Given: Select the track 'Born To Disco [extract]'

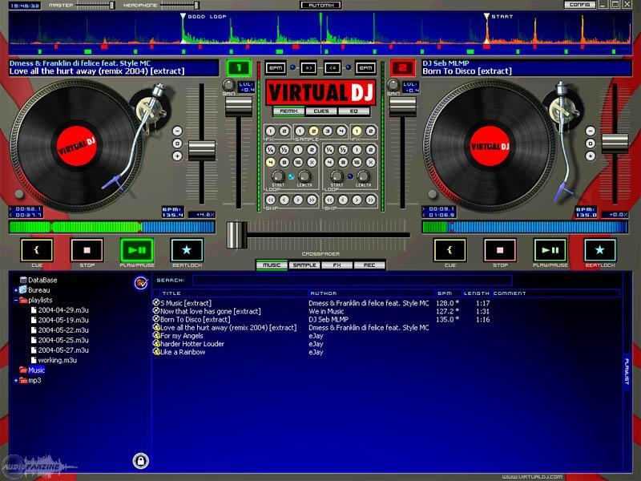Looking at the screenshot, I should (195, 319).
